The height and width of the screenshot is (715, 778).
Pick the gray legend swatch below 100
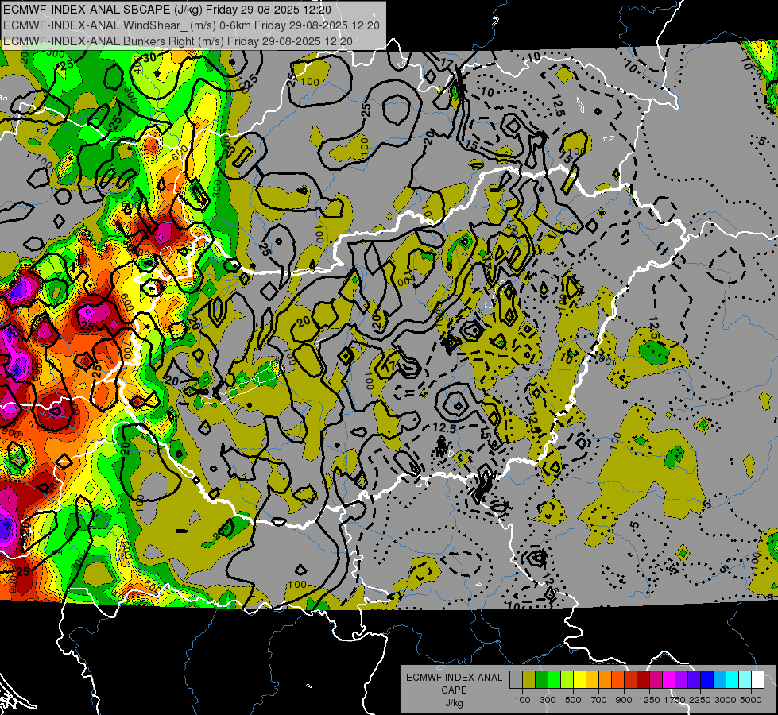pos(516,679)
